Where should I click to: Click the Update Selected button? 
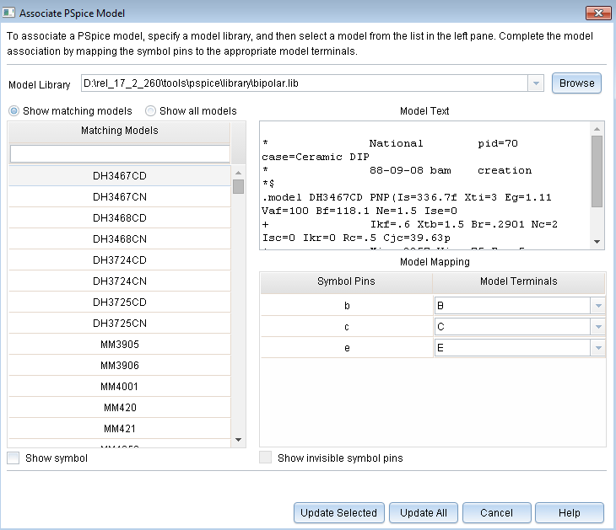coord(339,513)
